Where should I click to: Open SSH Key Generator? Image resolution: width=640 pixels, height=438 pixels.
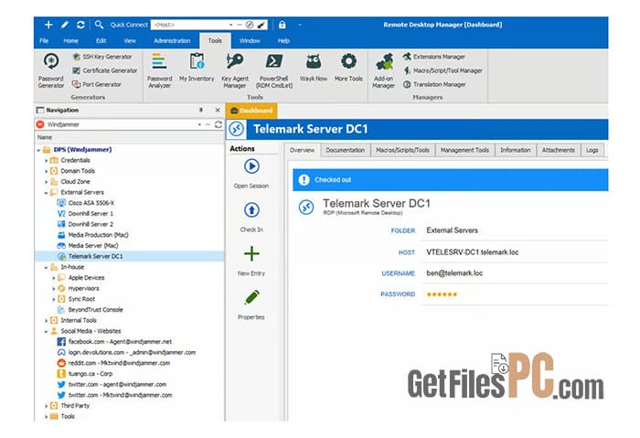point(102,57)
